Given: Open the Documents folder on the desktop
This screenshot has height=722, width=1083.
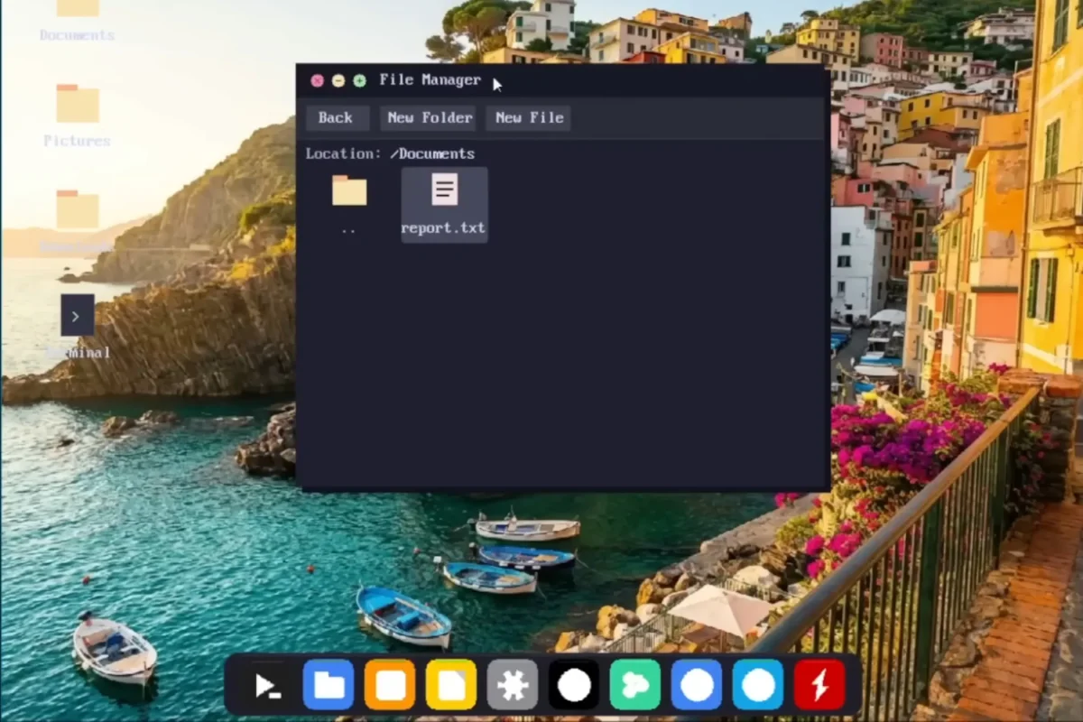Looking at the screenshot, I should (x=76, y=18).
